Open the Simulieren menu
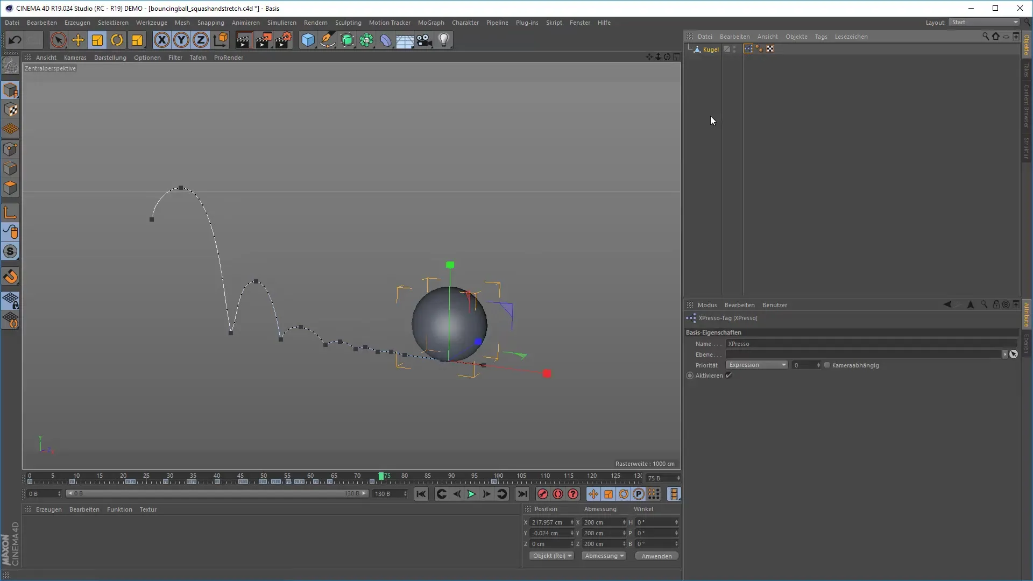The image size is (1033, 581). pyautogui.click(x=281, y=23)
